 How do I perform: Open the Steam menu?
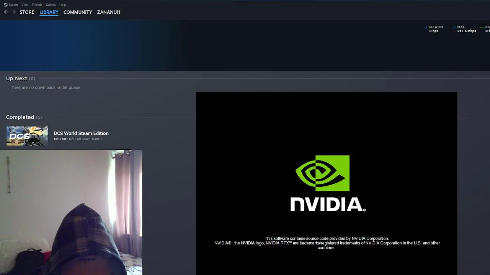pos(13,5)
